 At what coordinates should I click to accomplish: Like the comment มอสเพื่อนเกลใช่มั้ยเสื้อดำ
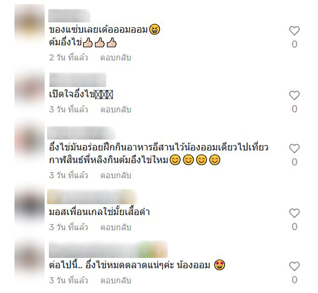point(294,213)
